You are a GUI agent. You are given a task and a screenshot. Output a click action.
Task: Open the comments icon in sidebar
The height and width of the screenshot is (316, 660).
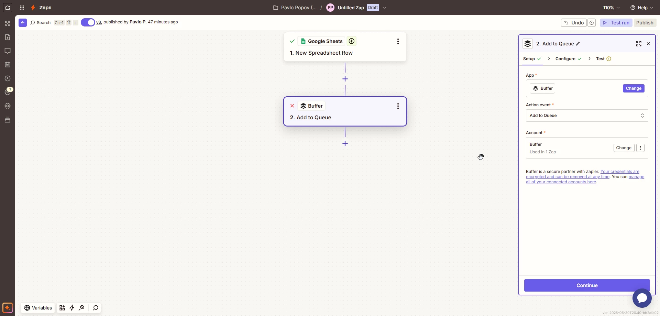pos(8,51)
